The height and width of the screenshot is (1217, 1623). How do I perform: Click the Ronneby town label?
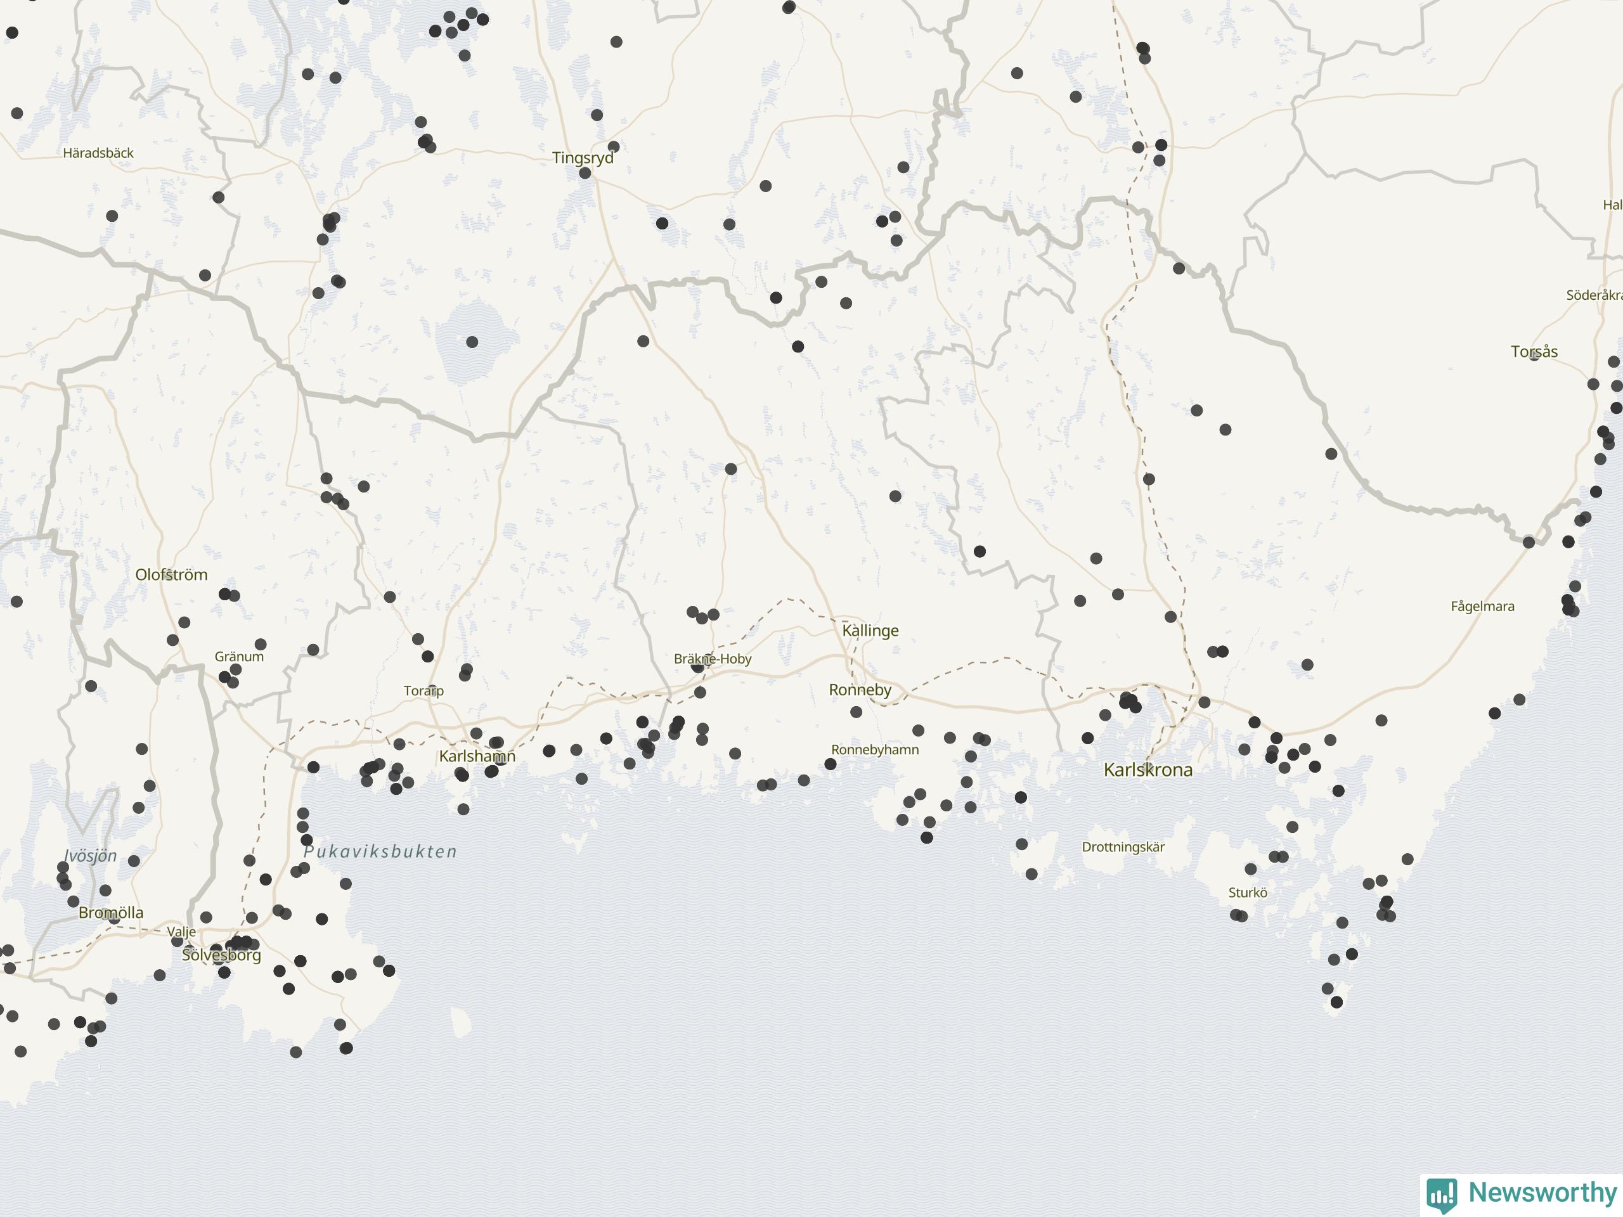click(x=860, y=690)
